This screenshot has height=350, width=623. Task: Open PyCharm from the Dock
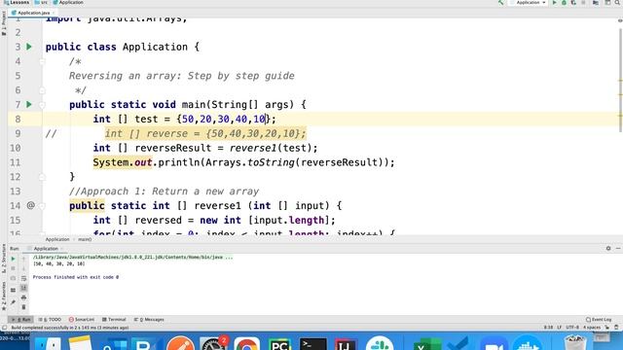tap(279, 343)
